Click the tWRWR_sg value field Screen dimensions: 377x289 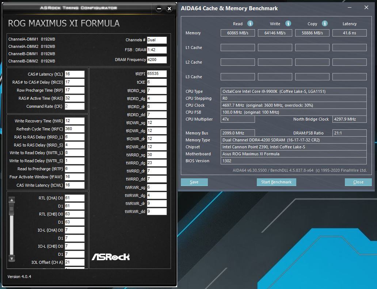[x=157, y=187]
